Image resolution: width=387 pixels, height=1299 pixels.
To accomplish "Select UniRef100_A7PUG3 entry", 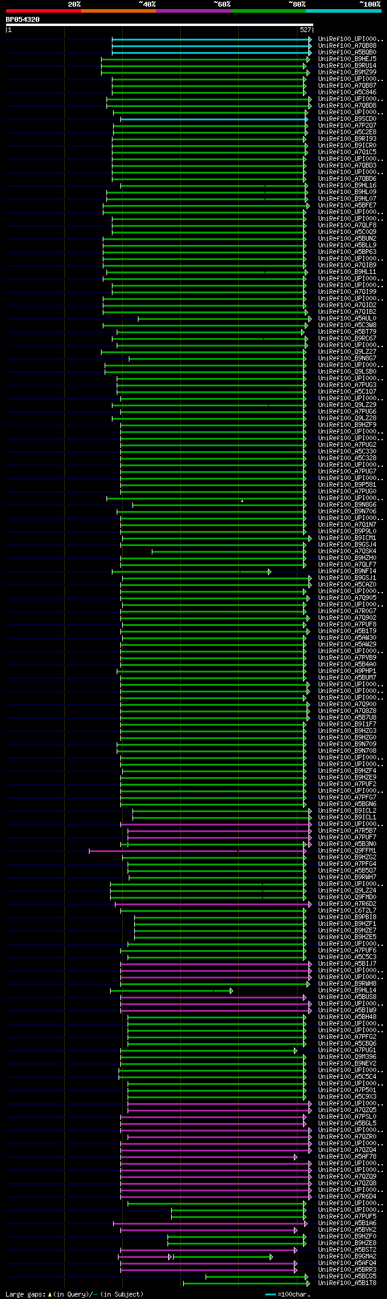I will [x=347, y=385].
